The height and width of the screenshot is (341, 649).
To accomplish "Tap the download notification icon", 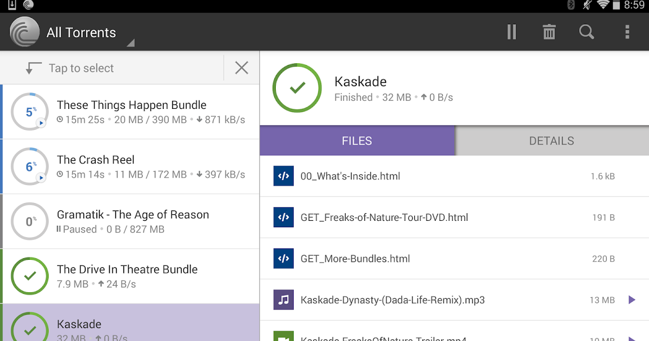I will tap(12, 5).
